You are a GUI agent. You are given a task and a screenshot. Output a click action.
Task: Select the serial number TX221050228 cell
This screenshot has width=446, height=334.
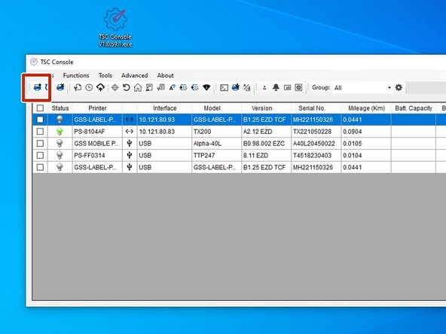316,132
